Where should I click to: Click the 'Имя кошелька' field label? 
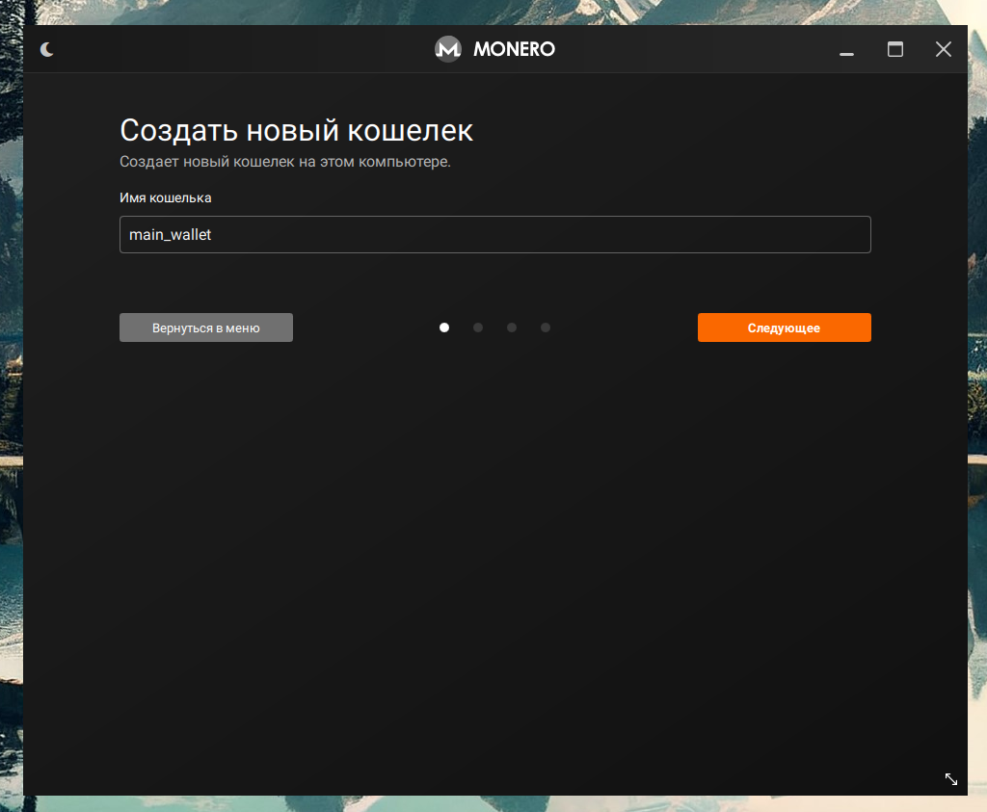coord(165,197)
